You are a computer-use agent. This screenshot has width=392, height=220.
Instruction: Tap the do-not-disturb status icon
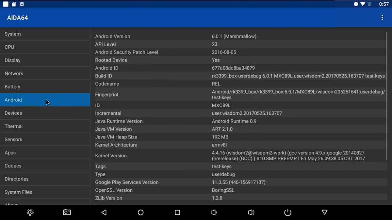point(356,4)
